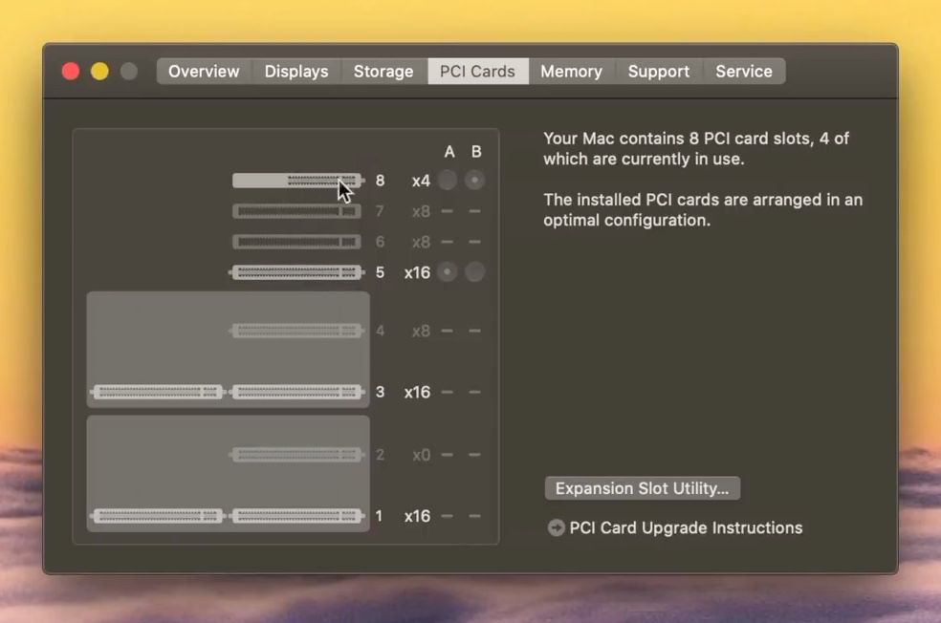Choose pool B for slot 8
The width and height of the screenshot is (941, 623).
[474, 180]
